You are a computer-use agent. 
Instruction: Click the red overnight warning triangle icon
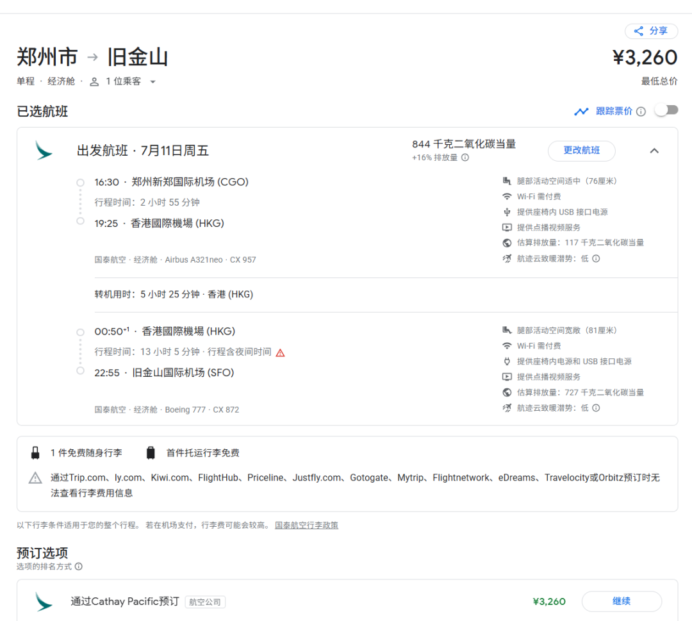point(280,352)
